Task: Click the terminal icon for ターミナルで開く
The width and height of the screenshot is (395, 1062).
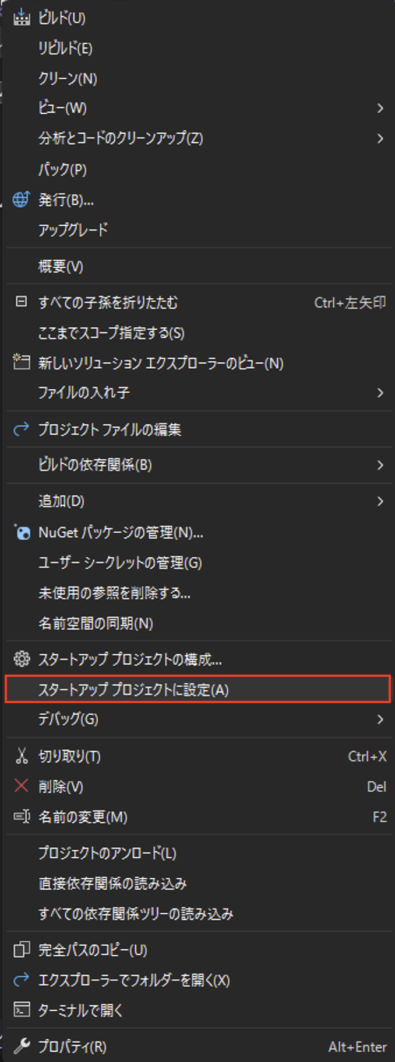Action: 22,1009
